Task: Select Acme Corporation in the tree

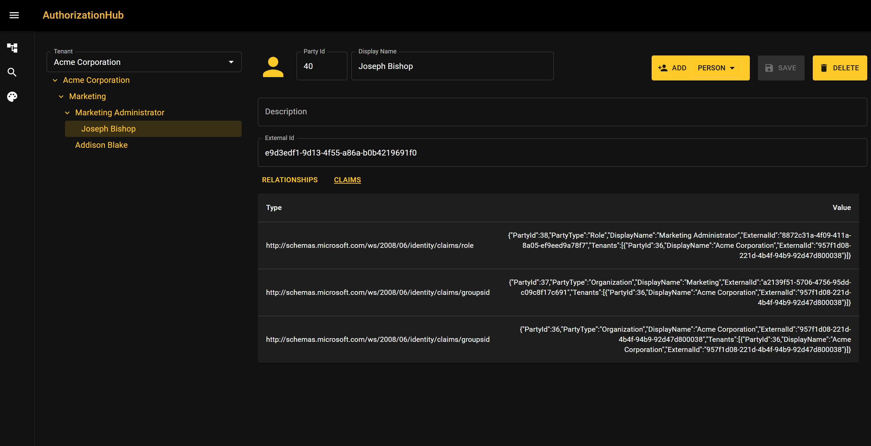Action: click(x=96, y=80)
